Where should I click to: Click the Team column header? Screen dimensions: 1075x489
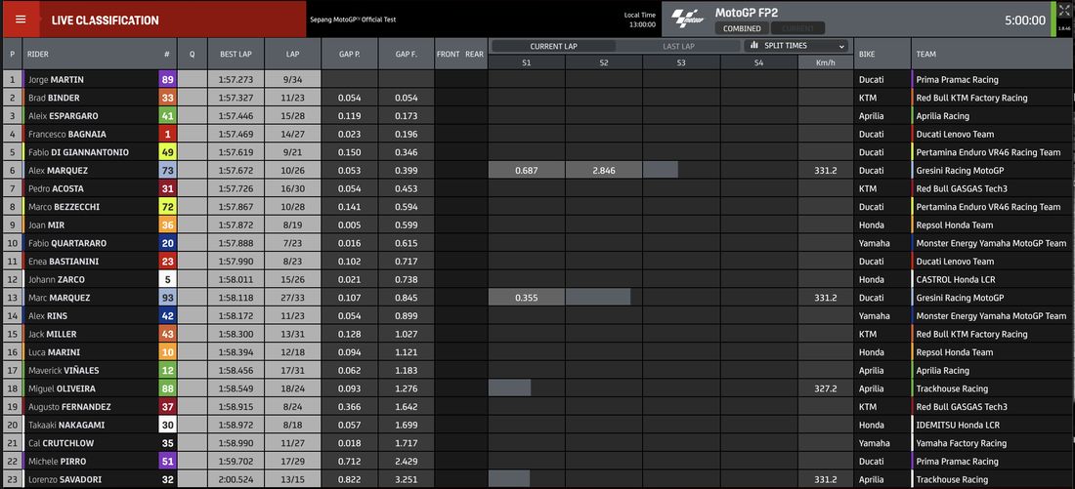tap(991, 54)
